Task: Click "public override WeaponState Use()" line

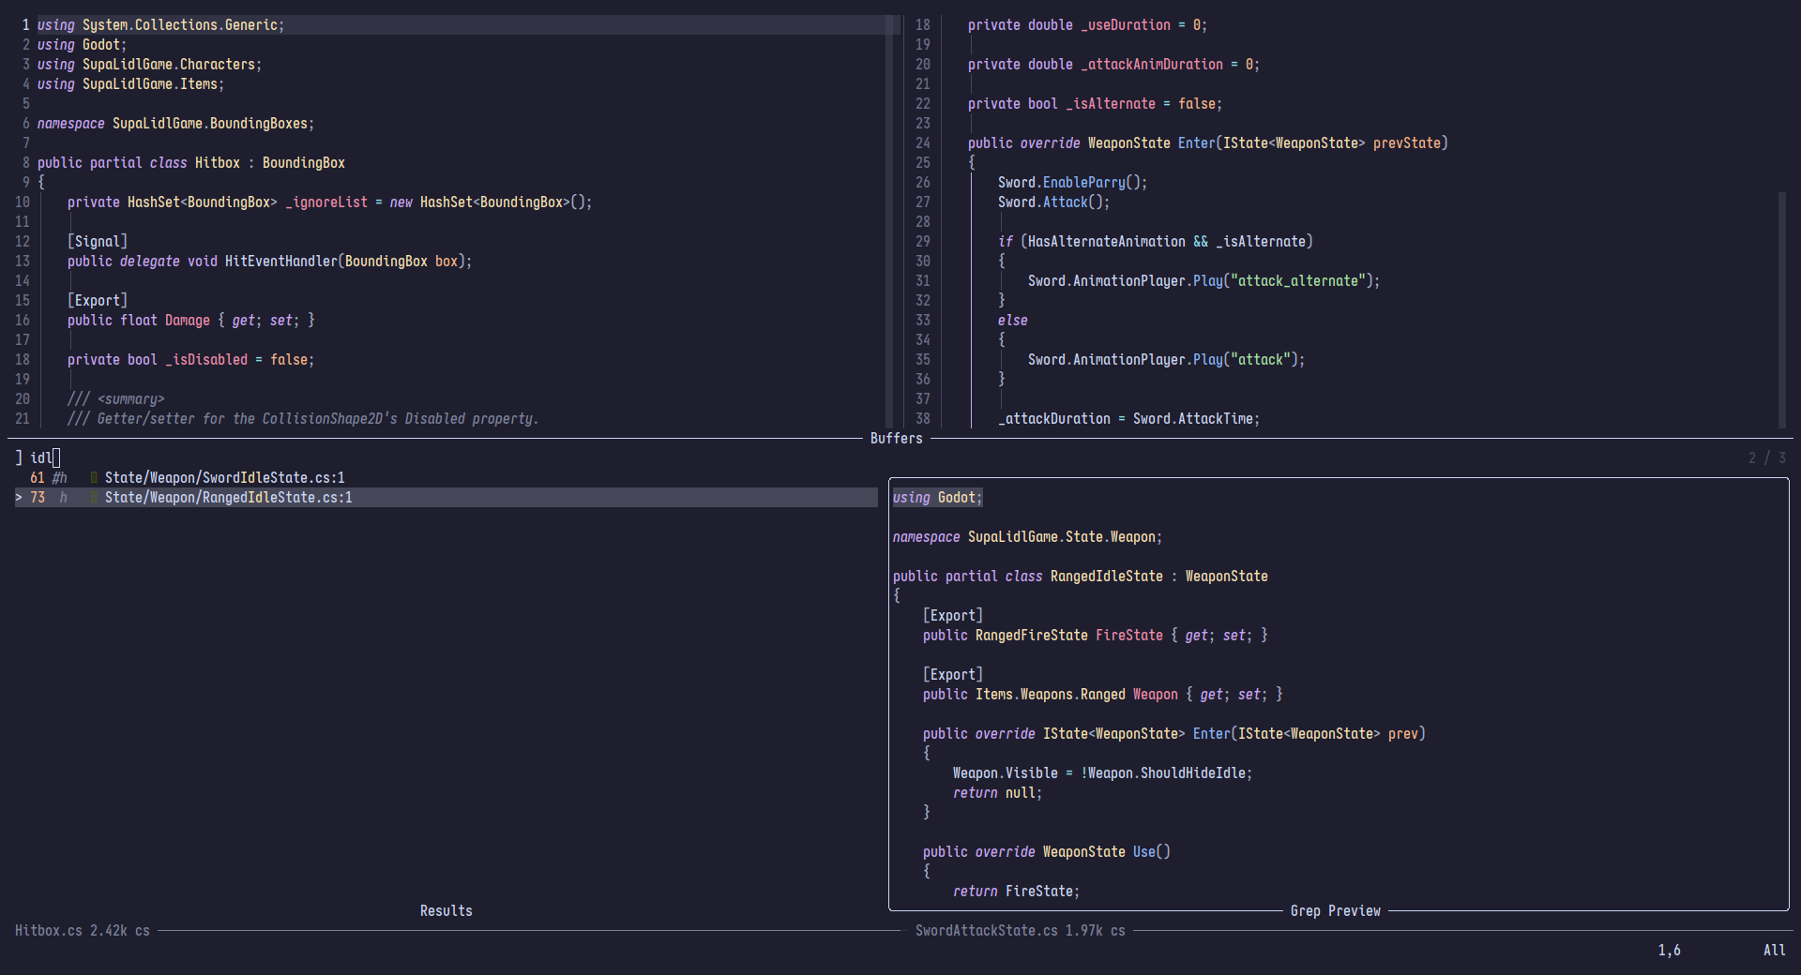Action: coord(1047,852)
